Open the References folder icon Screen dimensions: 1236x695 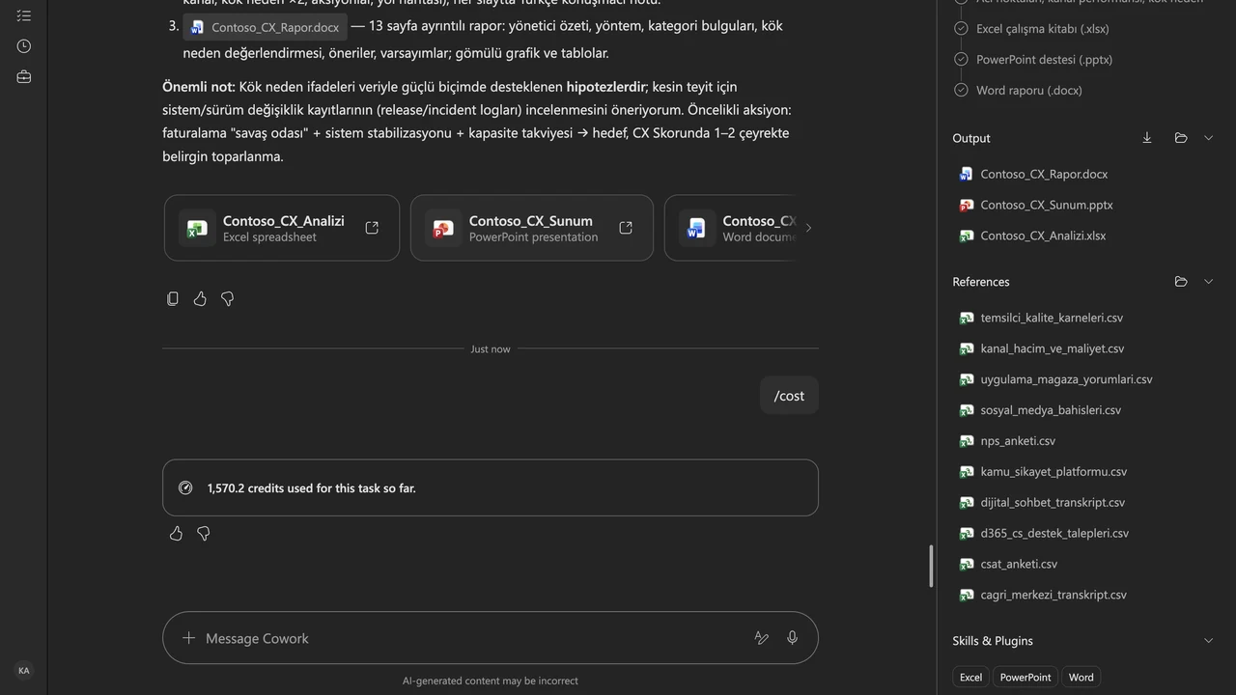tap(1181, 282)
